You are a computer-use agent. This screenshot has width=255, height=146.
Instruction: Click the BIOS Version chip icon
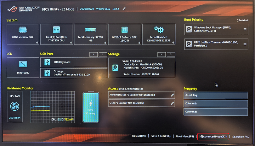click(23, 30)
